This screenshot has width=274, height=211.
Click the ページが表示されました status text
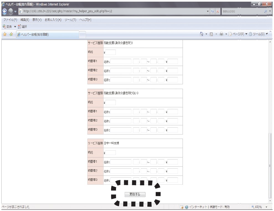(x=16, y=207)
